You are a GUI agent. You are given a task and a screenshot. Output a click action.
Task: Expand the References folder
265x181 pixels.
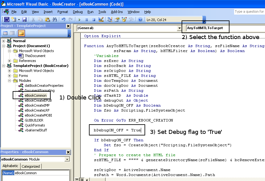(9, 61)
